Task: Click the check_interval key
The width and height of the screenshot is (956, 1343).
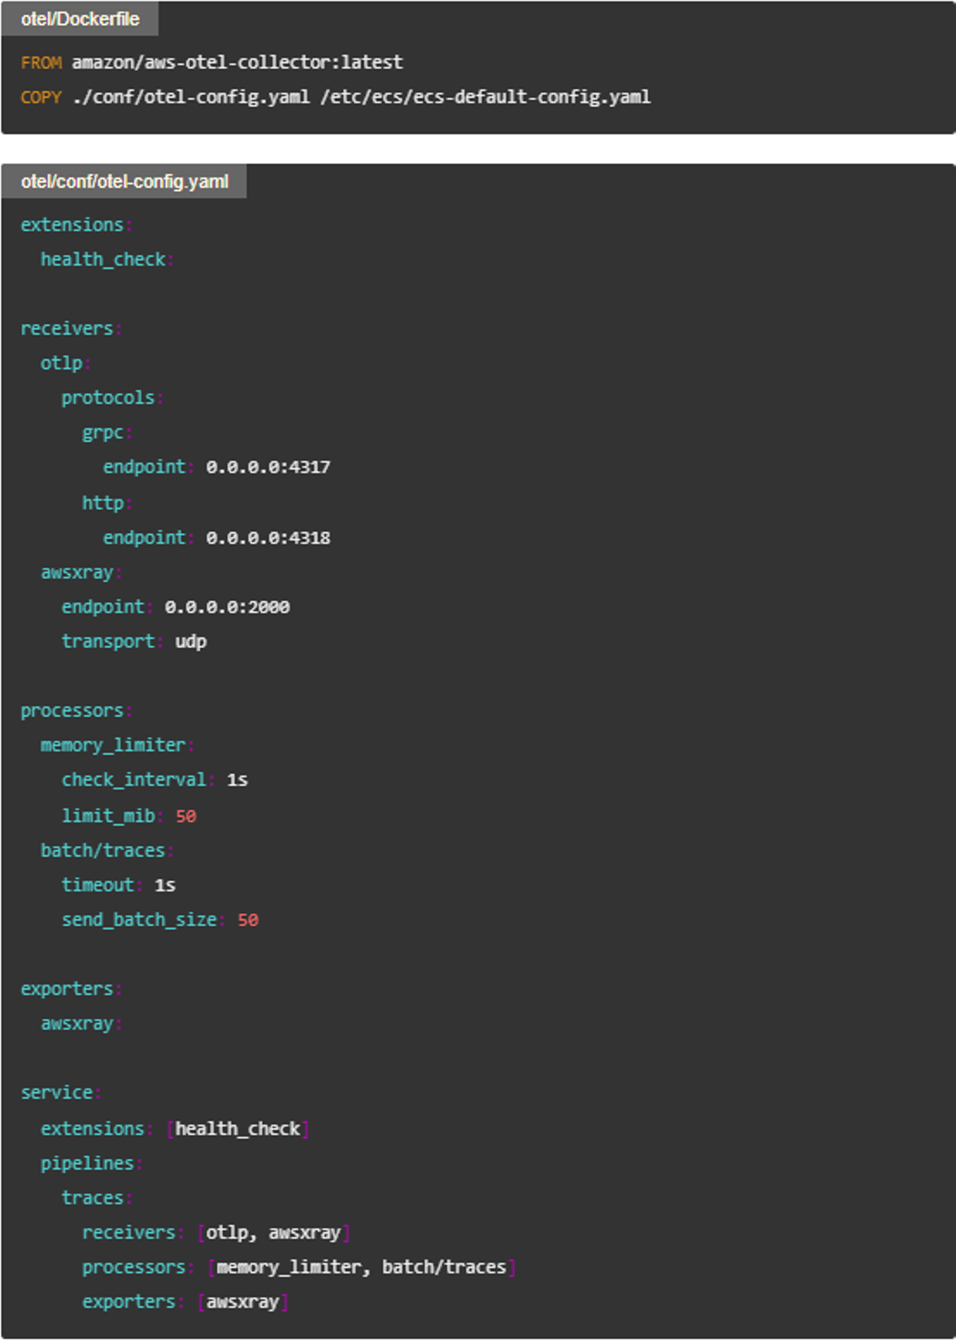Action: [x=134, y=780]
